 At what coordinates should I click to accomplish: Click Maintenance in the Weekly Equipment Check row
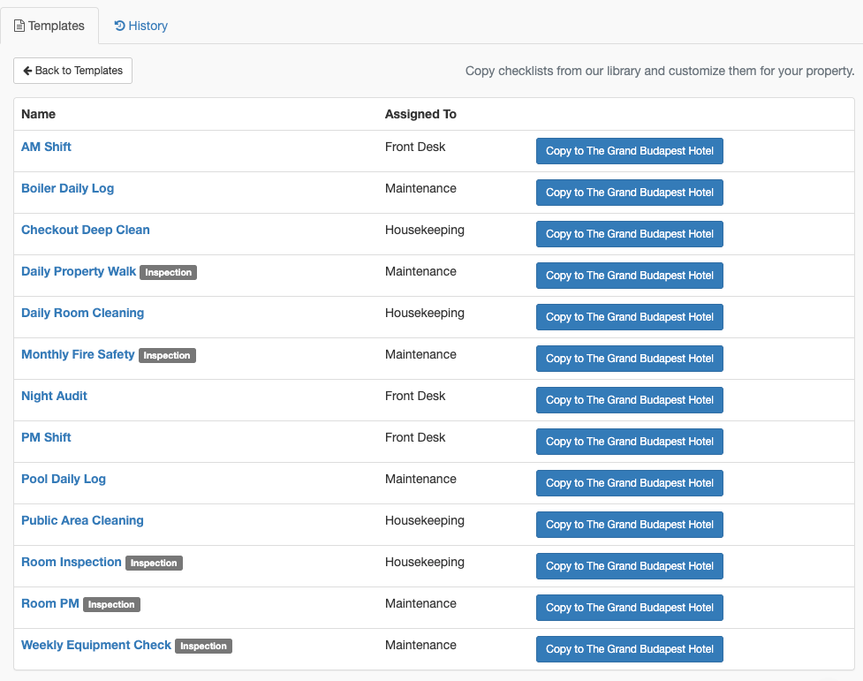[x=420, y=645]
